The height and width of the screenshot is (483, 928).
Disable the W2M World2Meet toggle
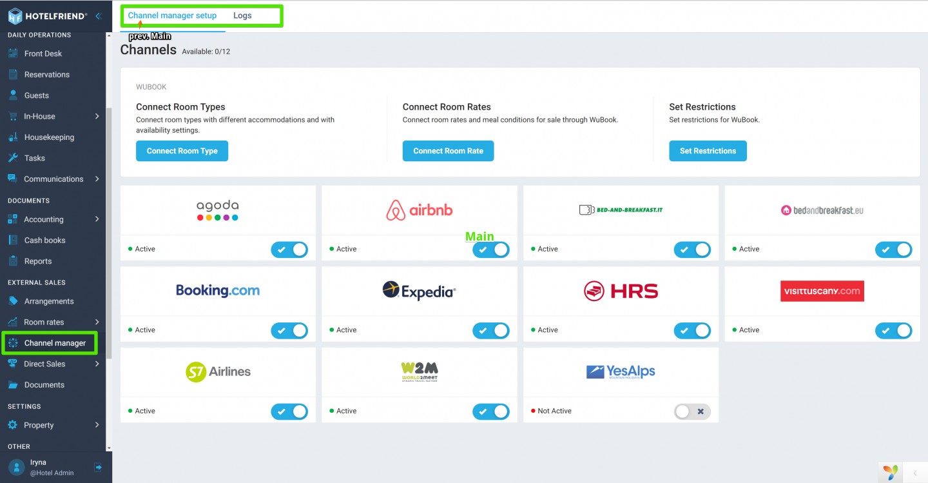pyautogui.click(x=491, y=411)
